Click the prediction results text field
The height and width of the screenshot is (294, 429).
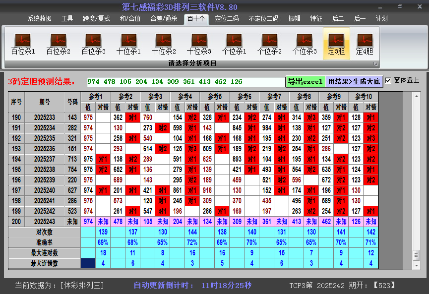(x=185, y=81)
